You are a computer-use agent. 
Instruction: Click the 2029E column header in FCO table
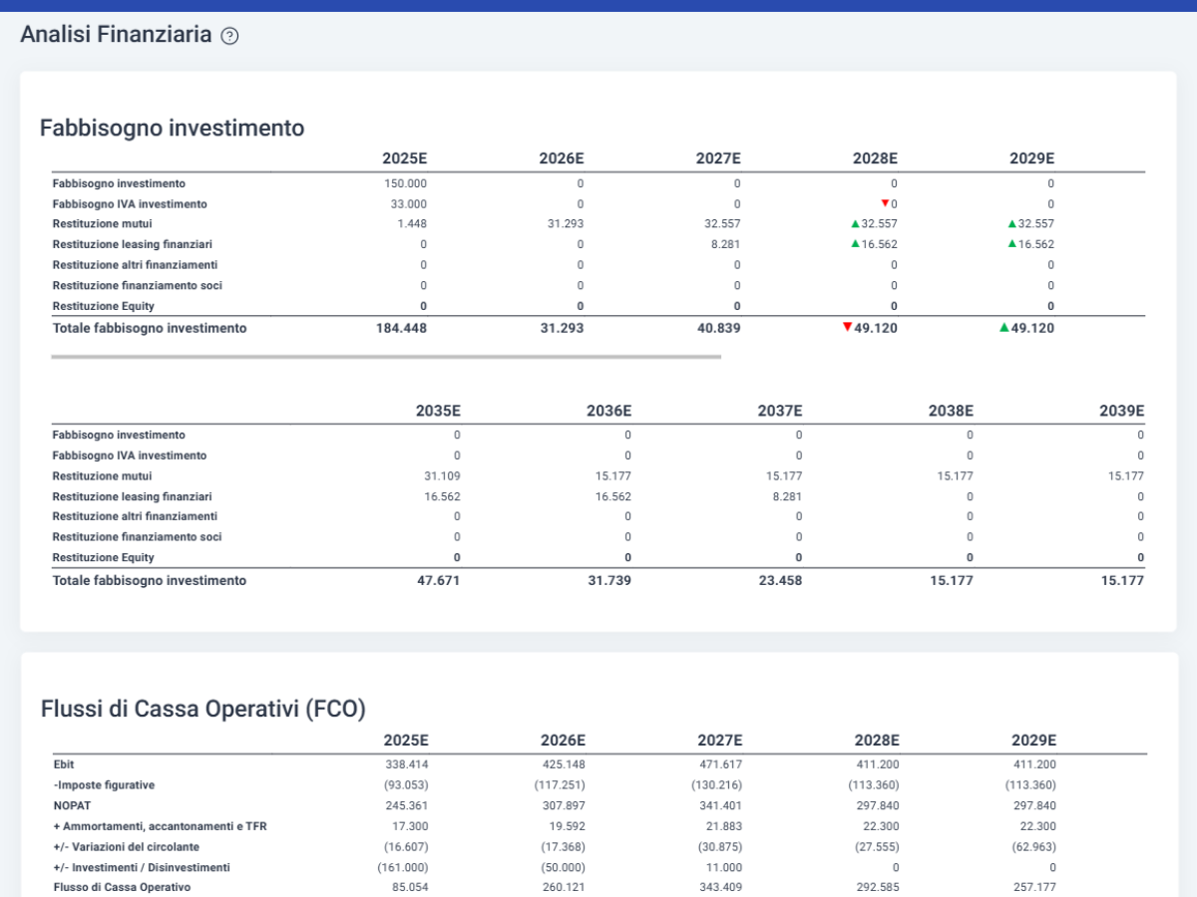1034,741
